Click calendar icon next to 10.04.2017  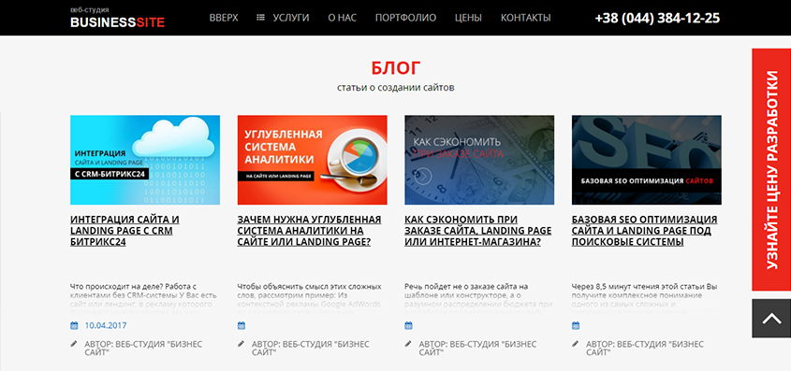pyautogui.click(x=74, y=326)
